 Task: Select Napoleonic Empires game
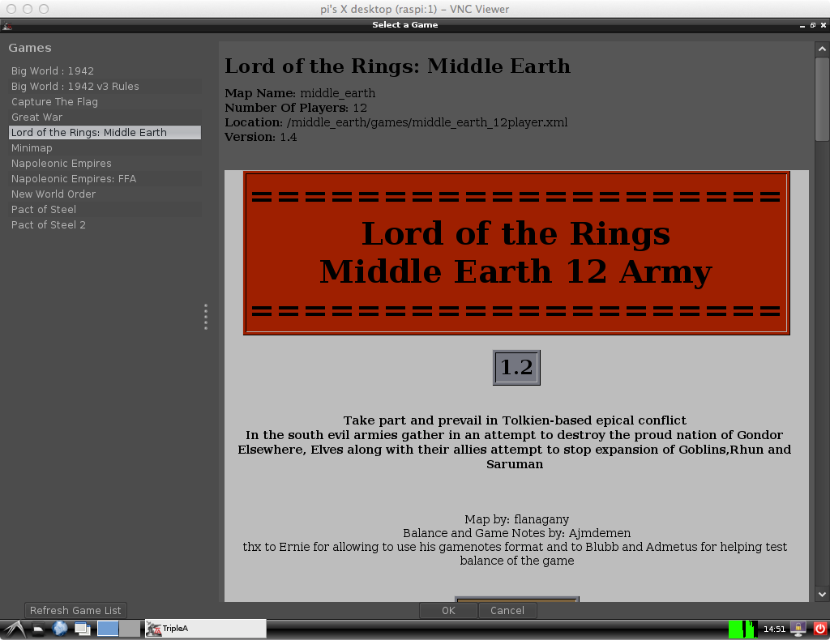click(105, 163)
